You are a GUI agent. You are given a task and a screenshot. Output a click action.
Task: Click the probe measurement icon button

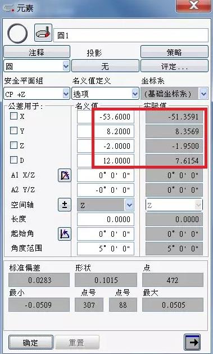pyautogui.click(x=43, y=33)
